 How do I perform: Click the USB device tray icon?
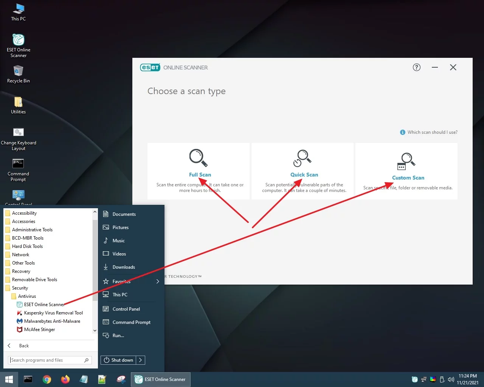[x=442, y=379]
